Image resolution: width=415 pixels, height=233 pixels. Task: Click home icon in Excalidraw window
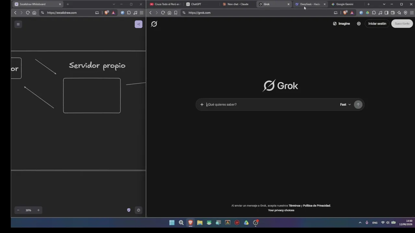(x=34, y=13)
